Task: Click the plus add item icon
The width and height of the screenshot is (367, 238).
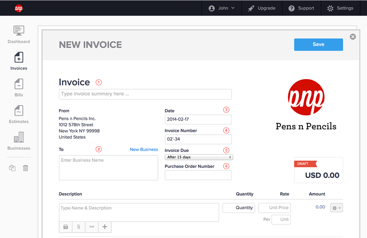Action: [105, 227]
